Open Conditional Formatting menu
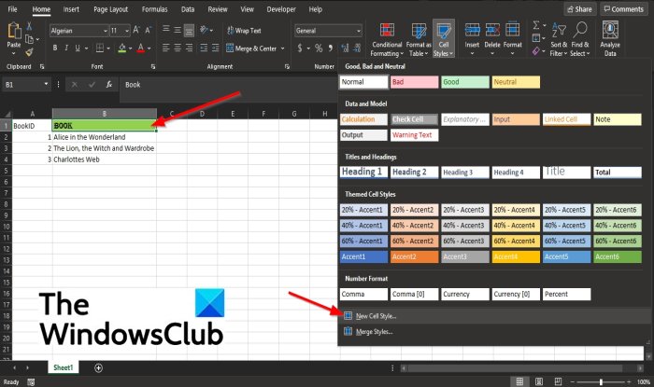Viewport: 654px width, 387px height. (x=387, y=39)
